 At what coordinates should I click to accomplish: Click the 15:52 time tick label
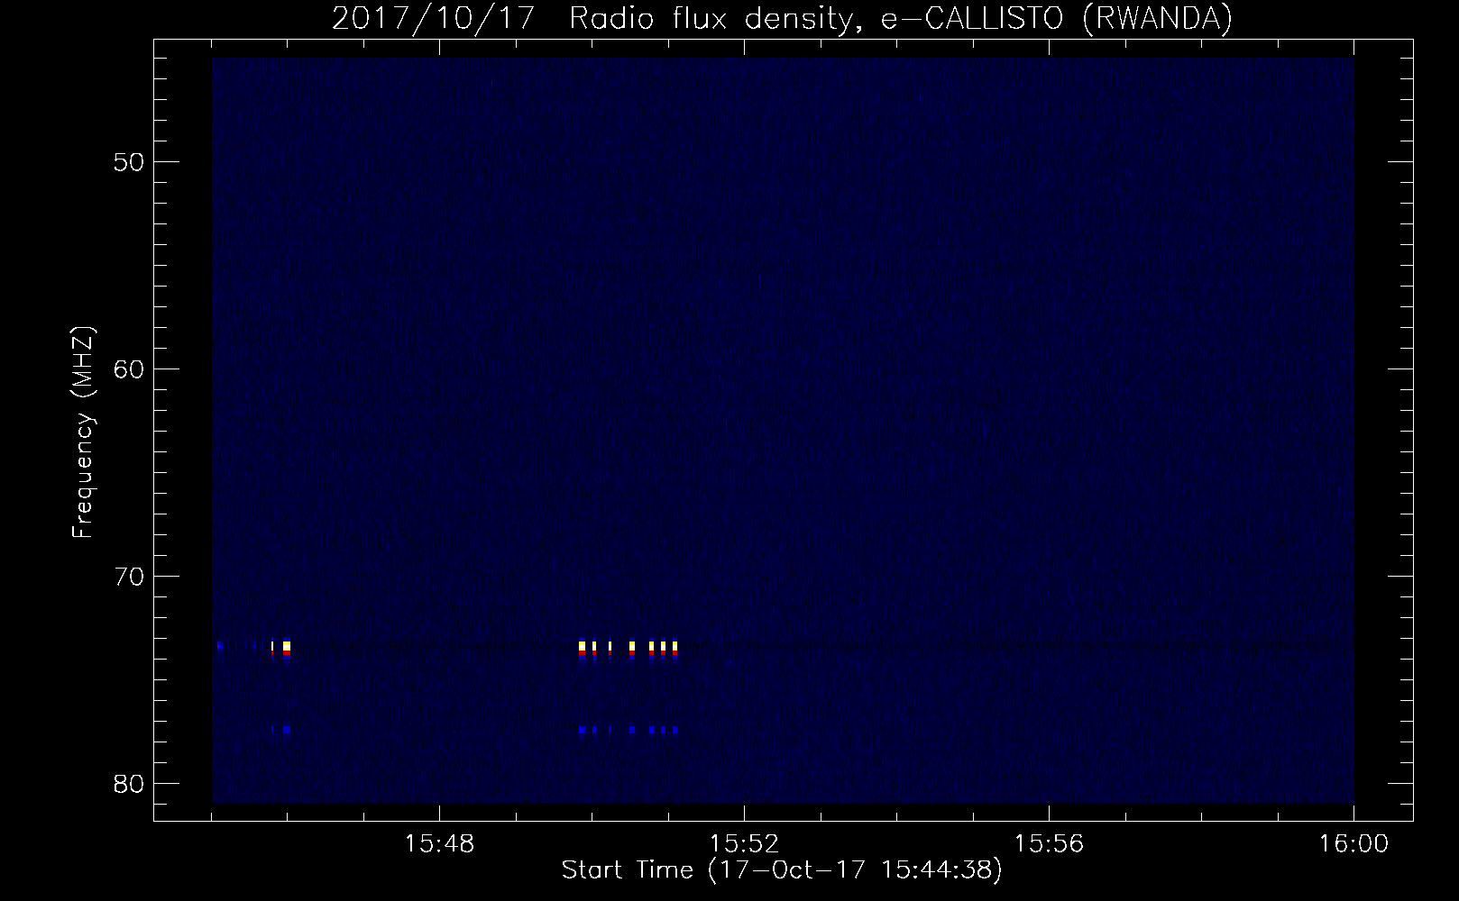(744, 844)
